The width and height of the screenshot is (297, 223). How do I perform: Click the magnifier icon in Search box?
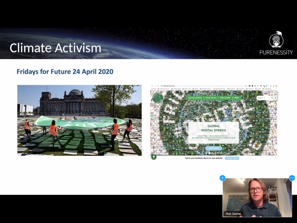pos(272,98)
